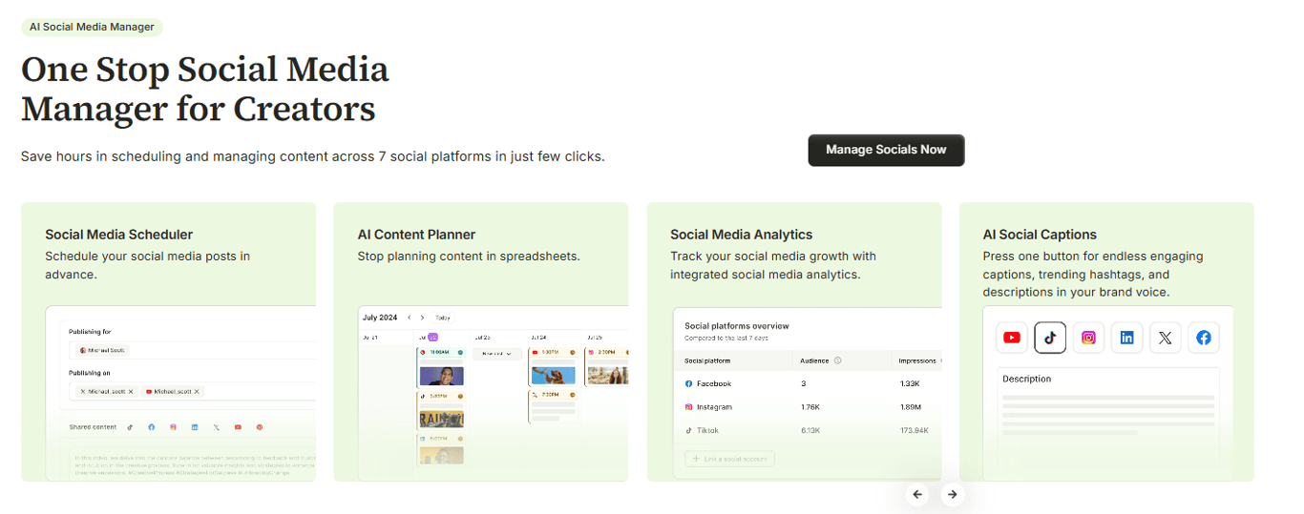The image size is (1304, 514).
Task: Click the Today button in the calendar
Action: click(x=443, y=318)
